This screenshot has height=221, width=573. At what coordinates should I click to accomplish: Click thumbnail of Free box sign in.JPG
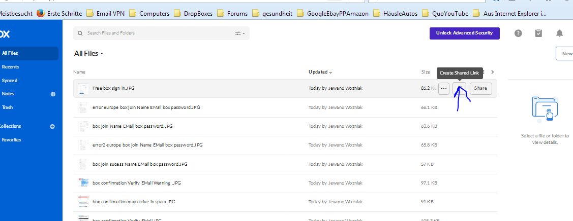click(83, 89)
